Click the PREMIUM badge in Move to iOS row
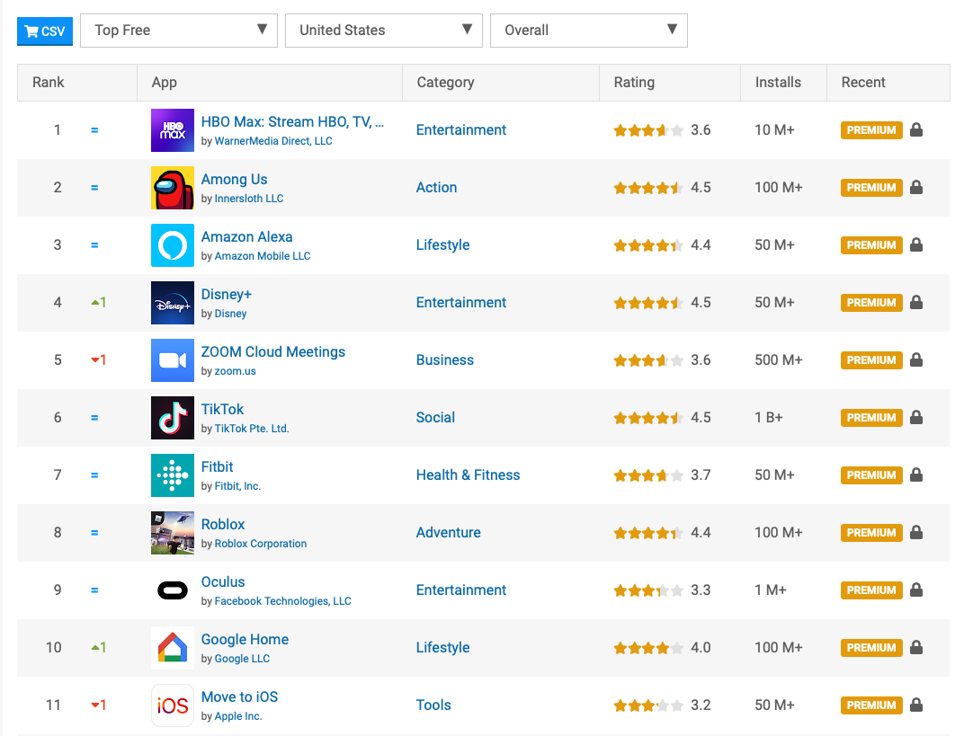This screenshot has height=736, width=964. tap(871, 705)
